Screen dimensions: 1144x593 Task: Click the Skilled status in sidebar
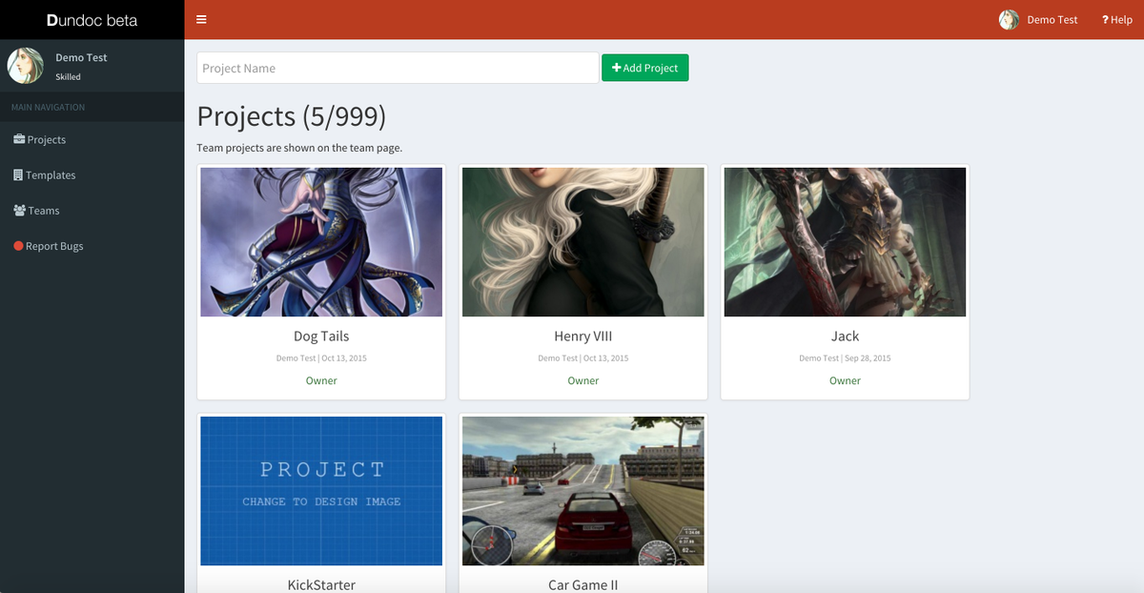click(68, 76)
